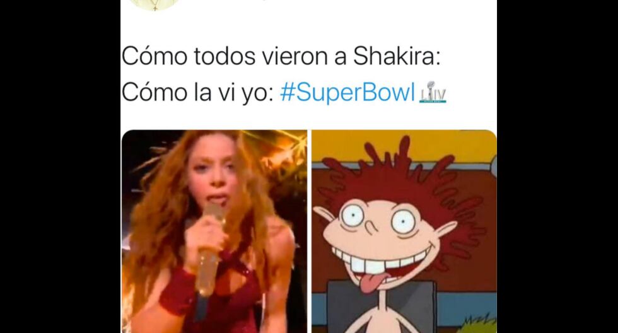
Task: Click the cartoon character's right eye
Action: pos(404,222)
